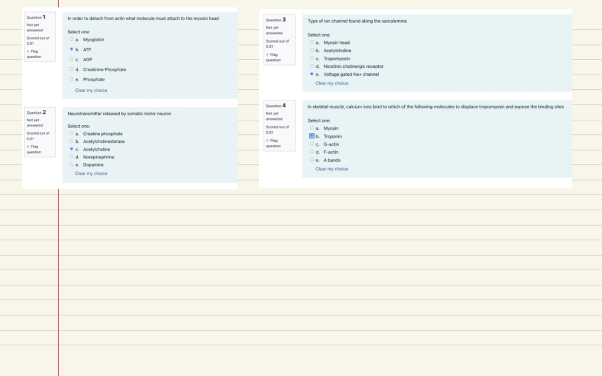Click the text 'Neurotransmitter released by somatic motor neuron'
This screenshot has height=376, width=602.
pyautogui.click(x=119, y=114)
